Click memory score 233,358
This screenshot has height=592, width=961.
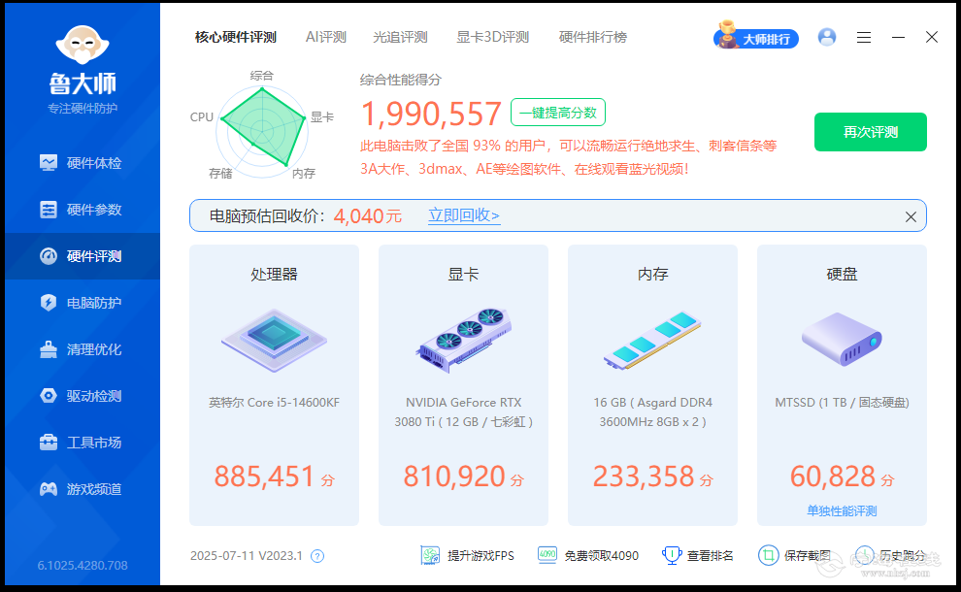coord(644,477)
